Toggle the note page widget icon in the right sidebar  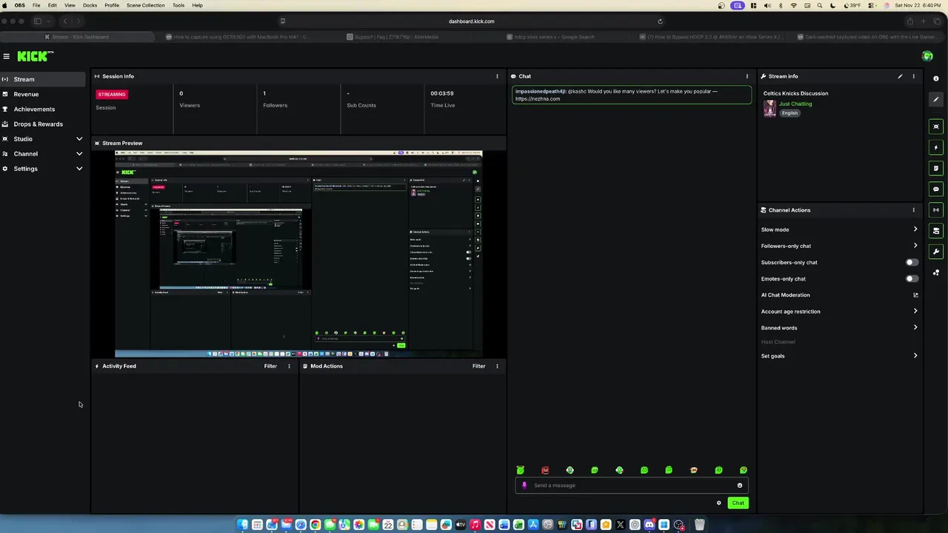[x=936, y=168]
